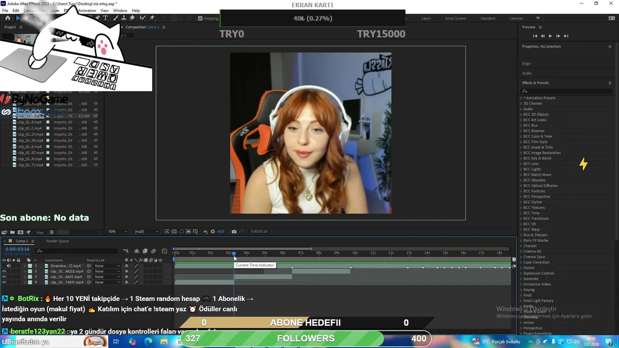The width and height of the screenshot is (619, 348).
Task: Click the 8 bpc color depth setting
Action: [x=40, y=232]
